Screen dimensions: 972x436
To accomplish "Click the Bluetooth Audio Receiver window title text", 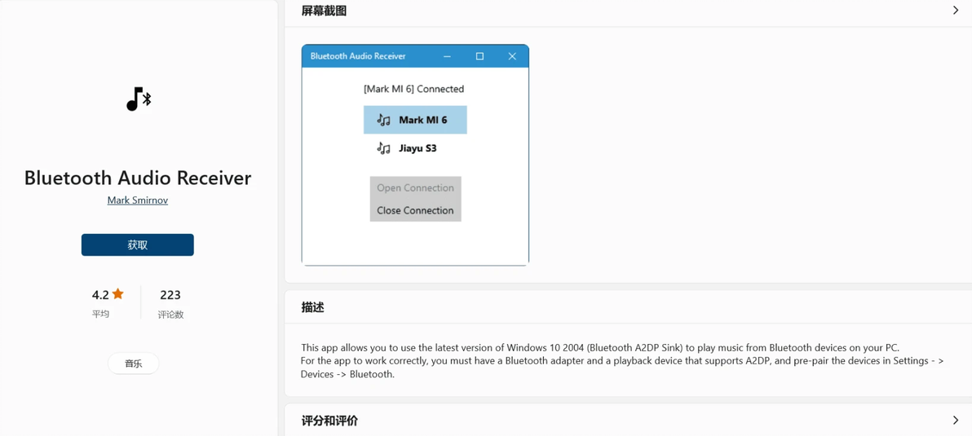I will click(x=358, y=56).
